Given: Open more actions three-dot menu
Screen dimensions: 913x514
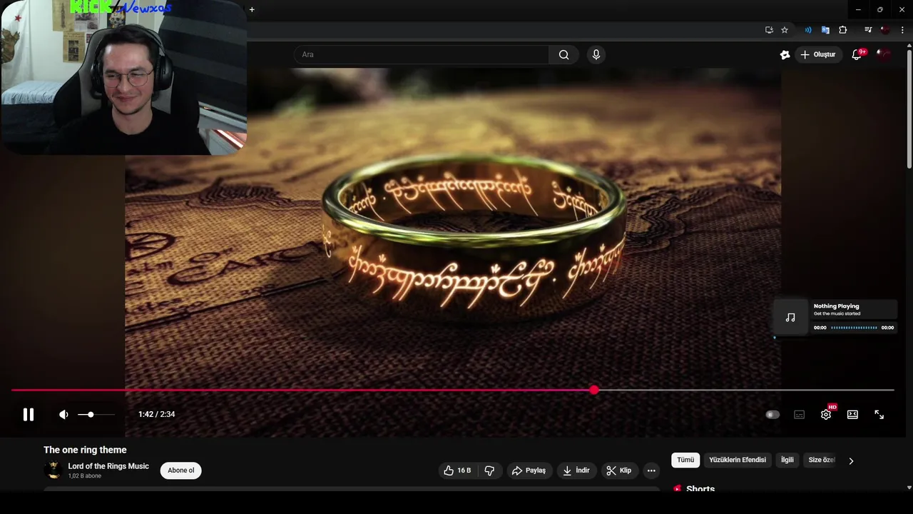Looking at the screenshot, I should coord(651,470).
